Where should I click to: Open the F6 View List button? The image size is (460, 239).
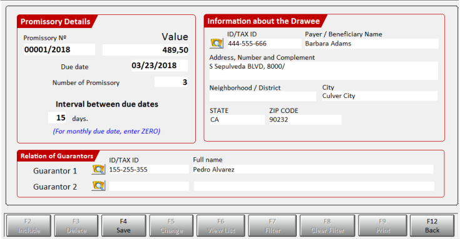(221, 225)
